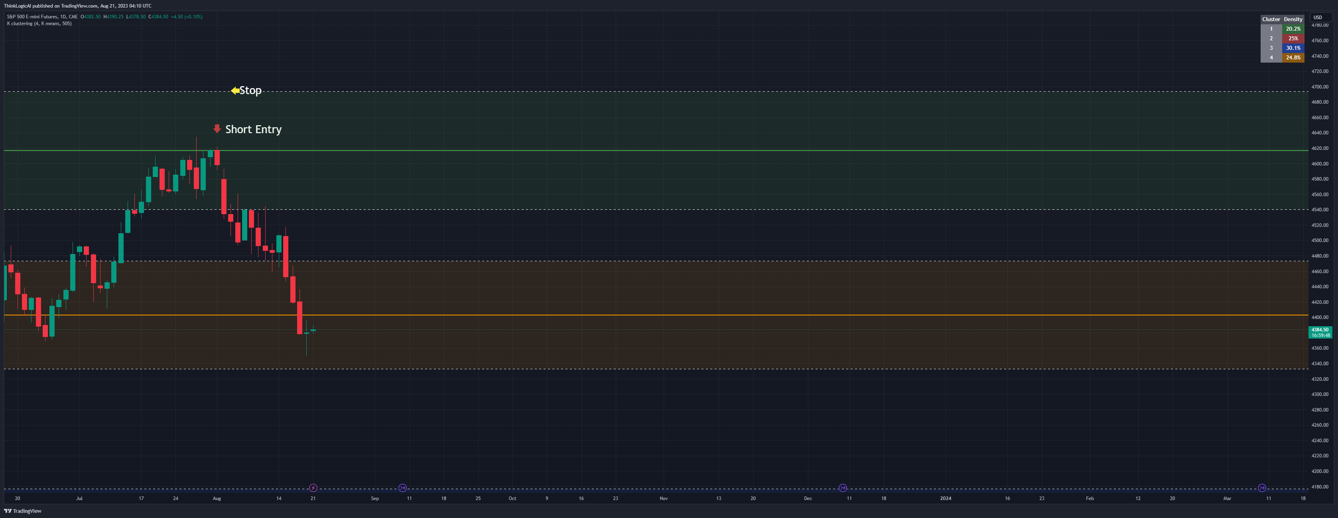Click the 4480.00 price axis label

1320,256
